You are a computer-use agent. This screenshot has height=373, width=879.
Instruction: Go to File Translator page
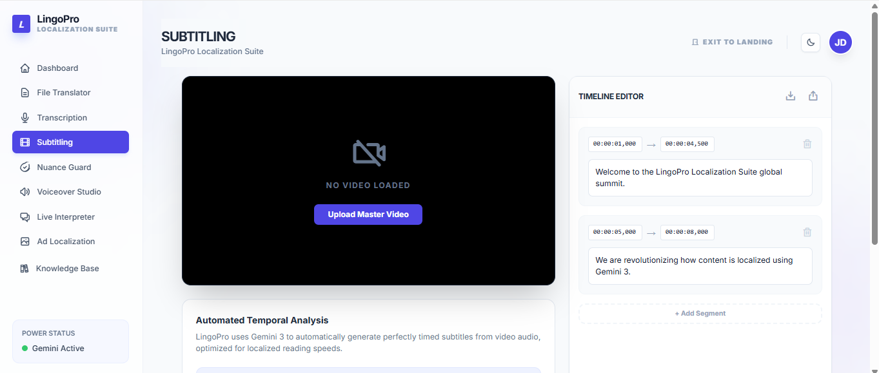click(x=63, y=93)
